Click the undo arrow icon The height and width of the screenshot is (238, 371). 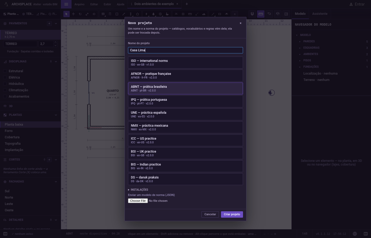pos(269,14)
